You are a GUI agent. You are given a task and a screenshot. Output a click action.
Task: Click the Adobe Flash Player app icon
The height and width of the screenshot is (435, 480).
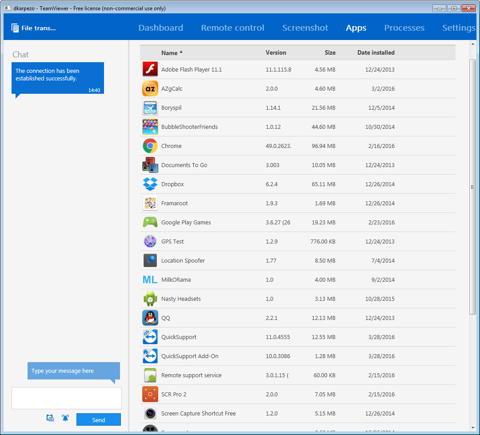pos(150,69)
